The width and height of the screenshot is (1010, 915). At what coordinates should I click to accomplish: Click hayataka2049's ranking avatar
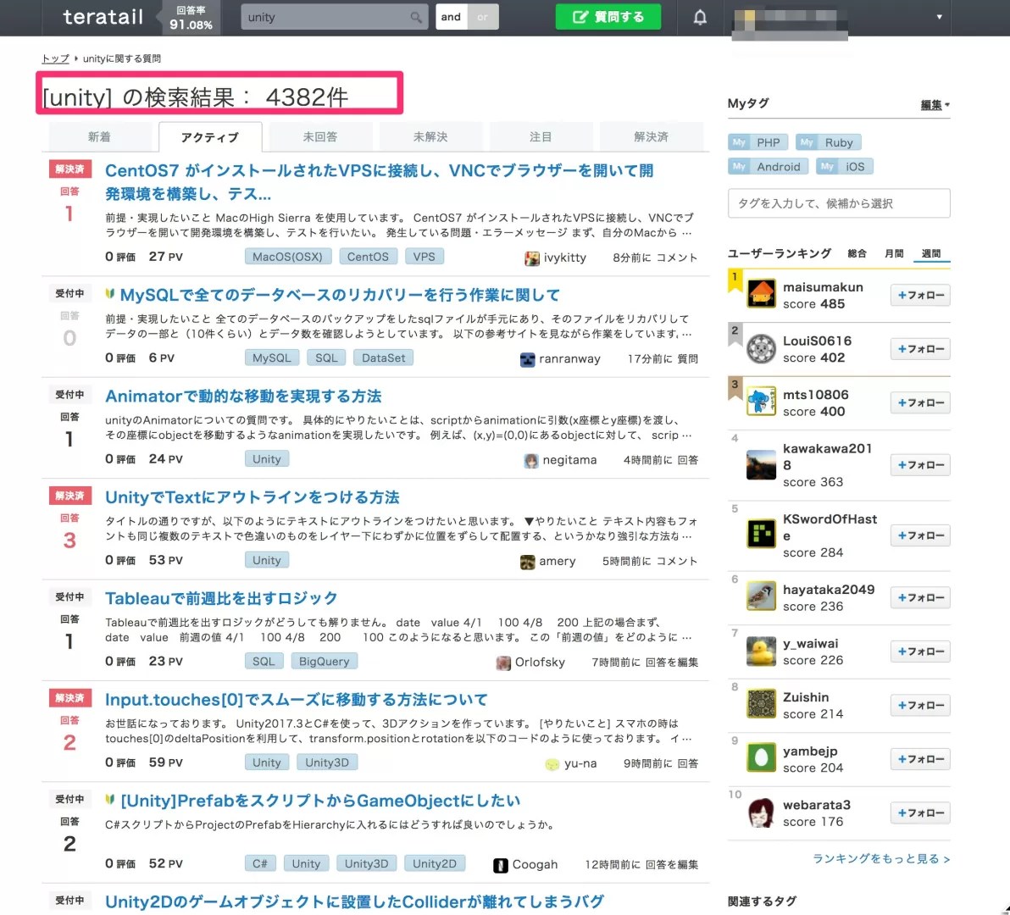(x=761, y=597)
